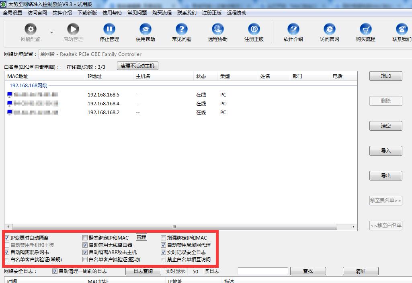The image size is (412, 283).
Task: Toggle 自动清理一周前的日志 checkbox
Action: 55,271
